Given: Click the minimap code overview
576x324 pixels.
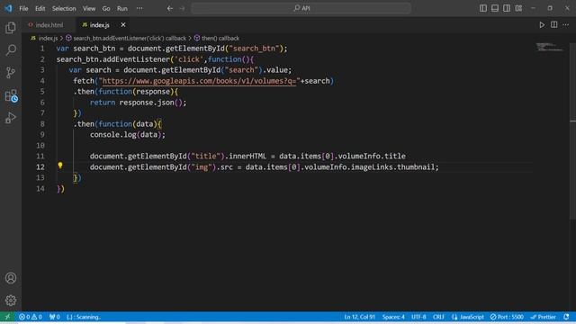Looking at the screenshot, I should pyautogui.click(x=549, y=47).
